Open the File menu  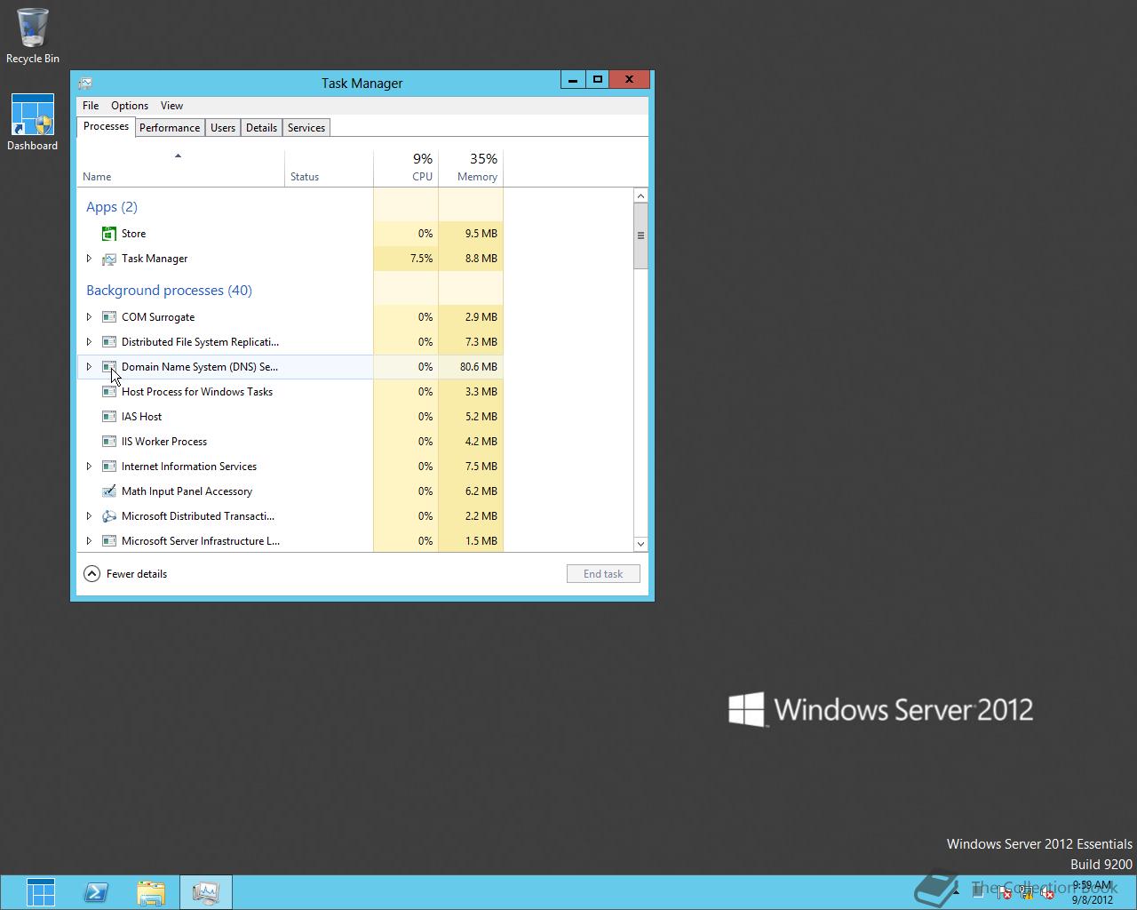point(91,106)
